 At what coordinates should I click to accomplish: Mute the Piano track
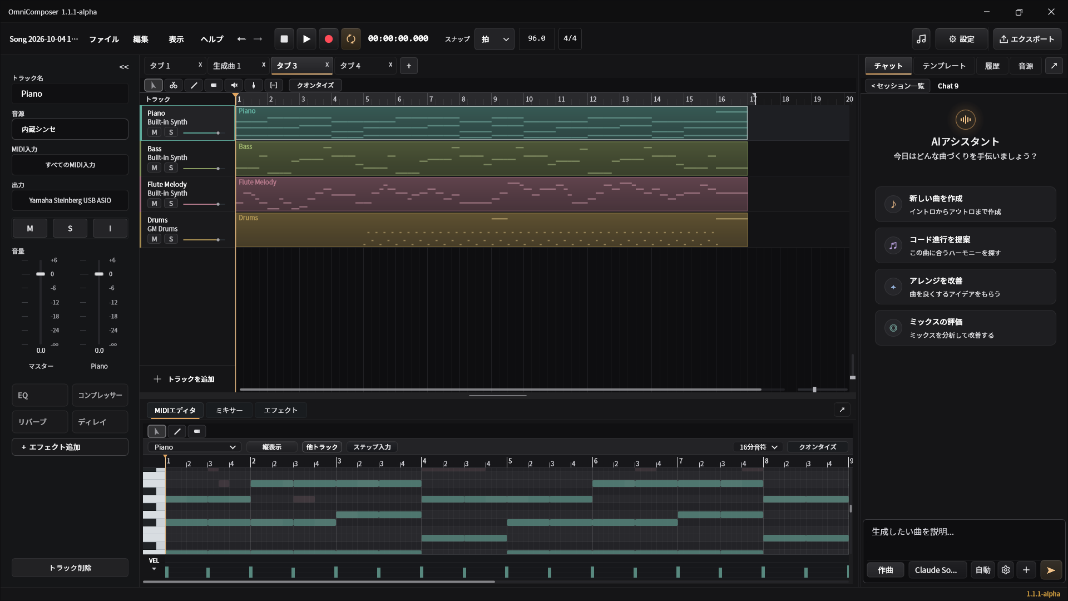(x=154, y=132)
